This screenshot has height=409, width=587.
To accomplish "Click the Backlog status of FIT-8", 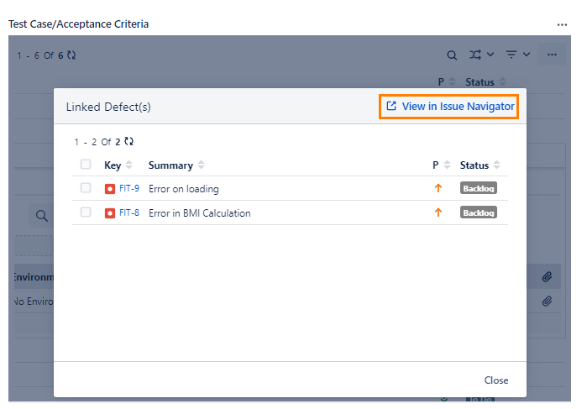I will [479, 212].
